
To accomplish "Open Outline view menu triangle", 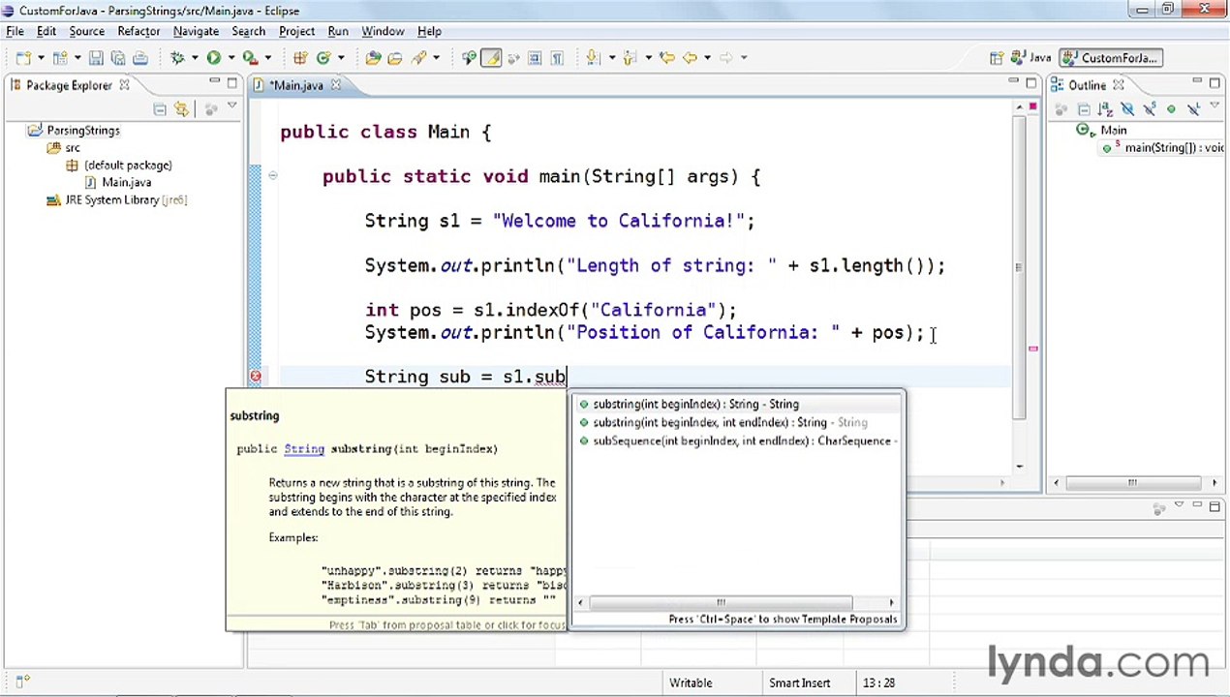I will coord(1215,104).
